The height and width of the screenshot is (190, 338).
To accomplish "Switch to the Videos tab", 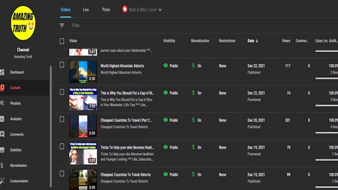I will 66,9.
